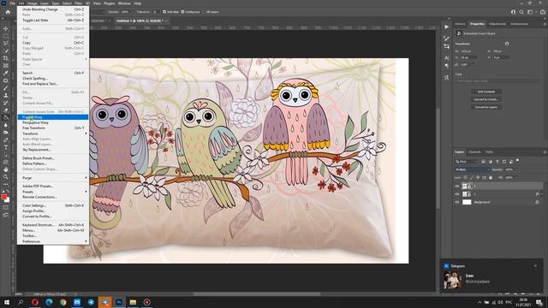Click the Convert to Layers button
The image size is (548, 308).
point(486,107)
